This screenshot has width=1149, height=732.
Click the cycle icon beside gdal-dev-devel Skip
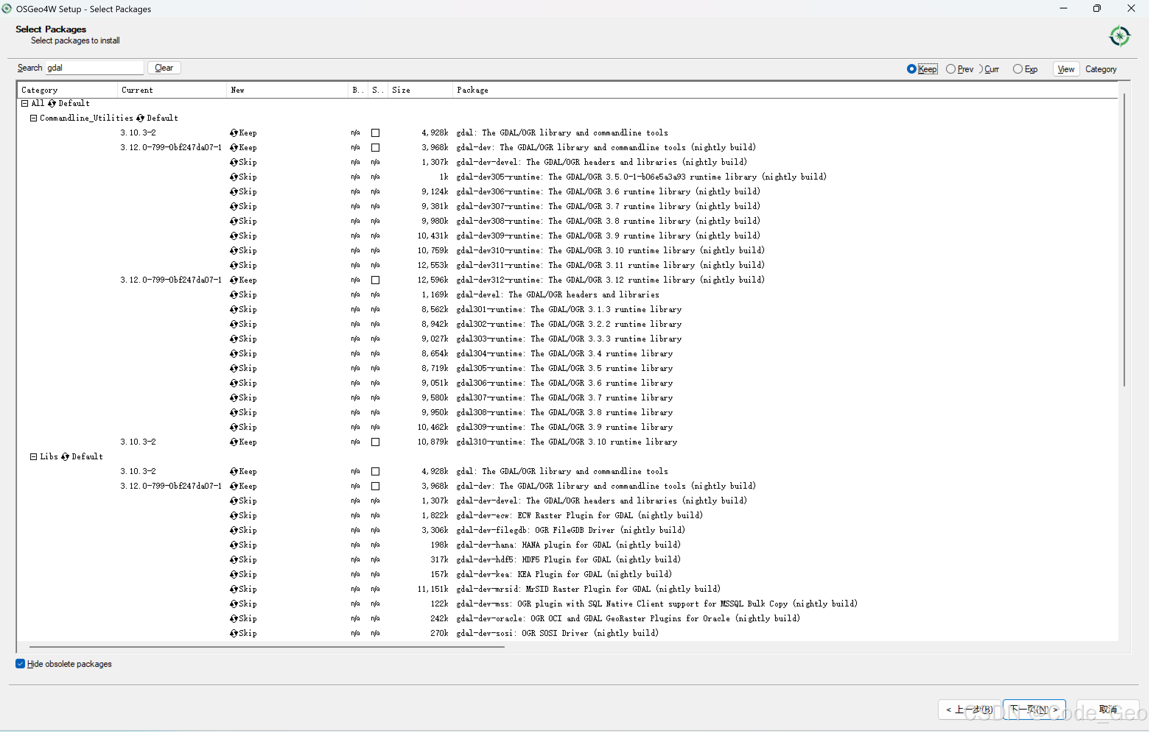pos(234,162)
